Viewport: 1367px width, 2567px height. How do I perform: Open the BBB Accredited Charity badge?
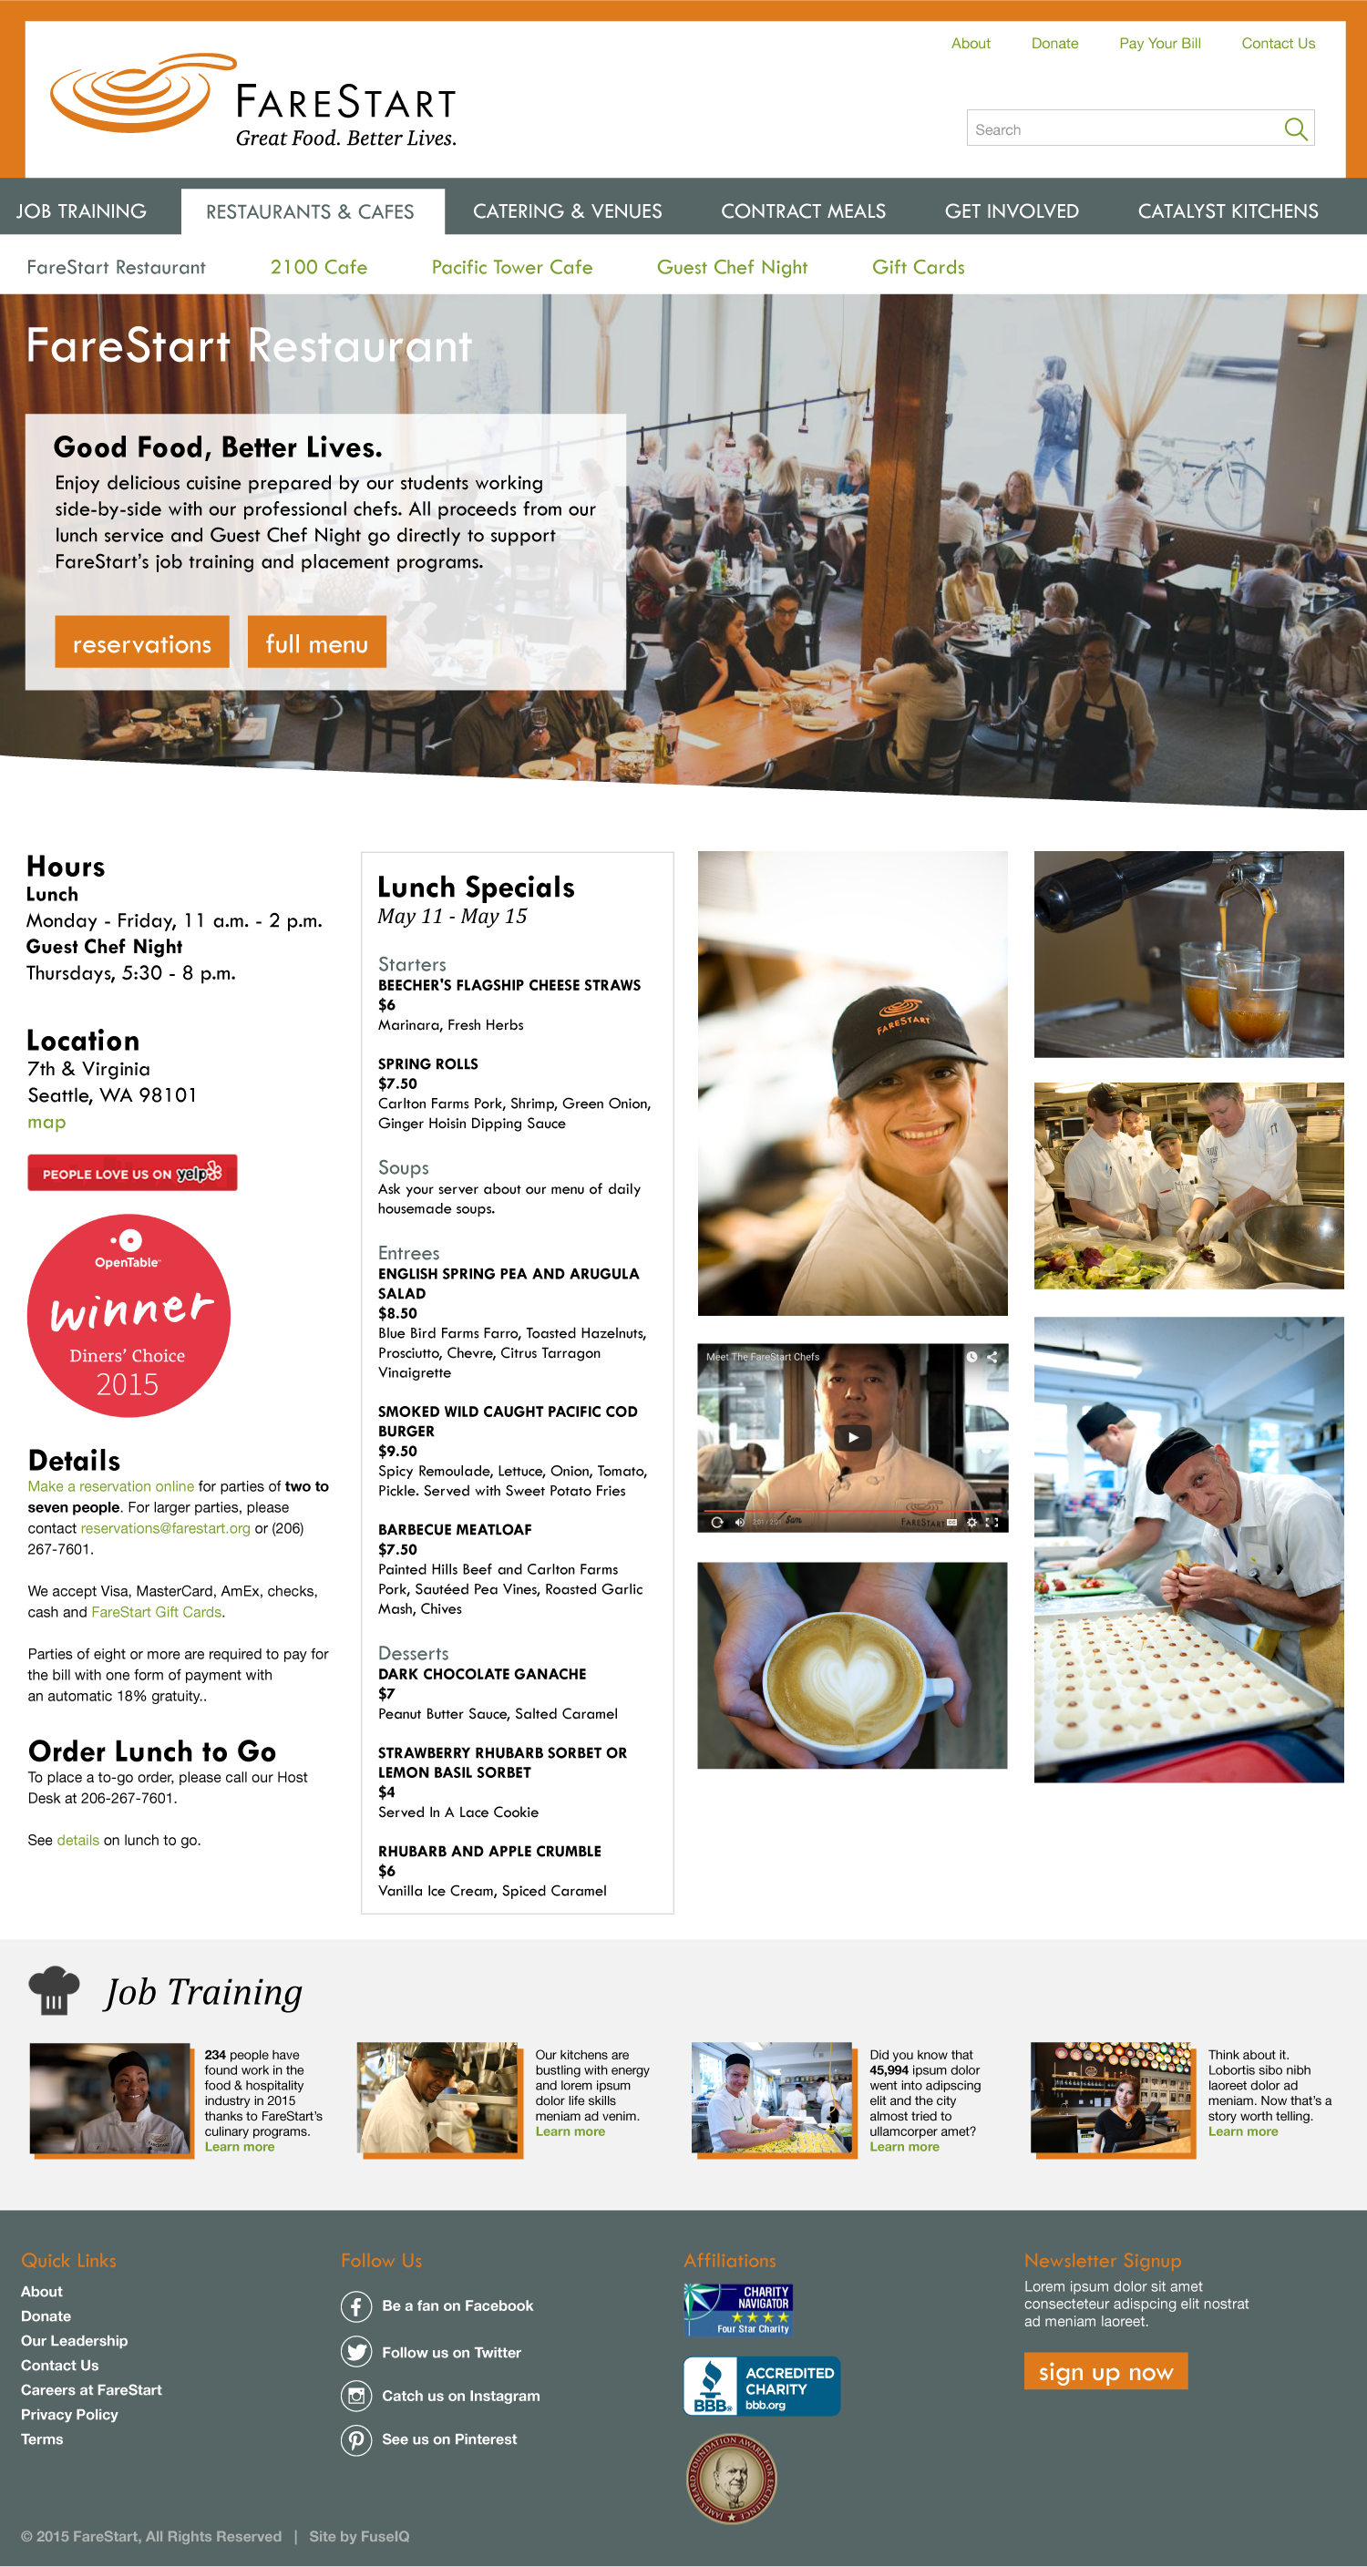pyautogui.click(x=761, y=2386)
